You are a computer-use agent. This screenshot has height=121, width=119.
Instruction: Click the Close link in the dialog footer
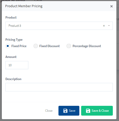(49, 111)
